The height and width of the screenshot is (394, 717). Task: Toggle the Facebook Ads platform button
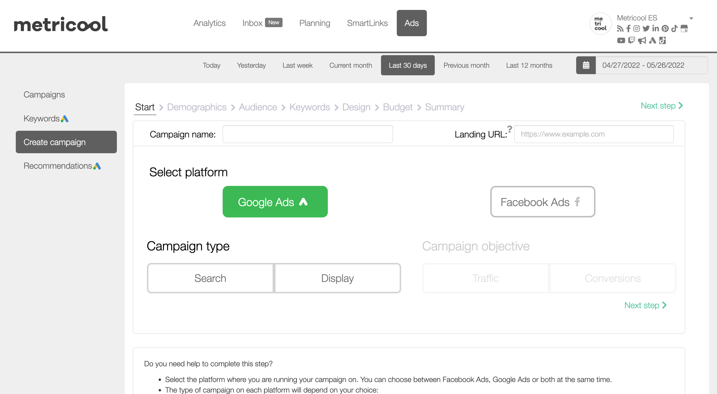coord(543,202)
